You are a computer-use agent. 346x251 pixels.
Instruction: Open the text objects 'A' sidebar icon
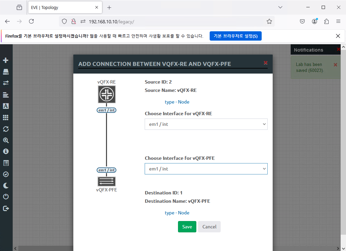click(6, 106)
